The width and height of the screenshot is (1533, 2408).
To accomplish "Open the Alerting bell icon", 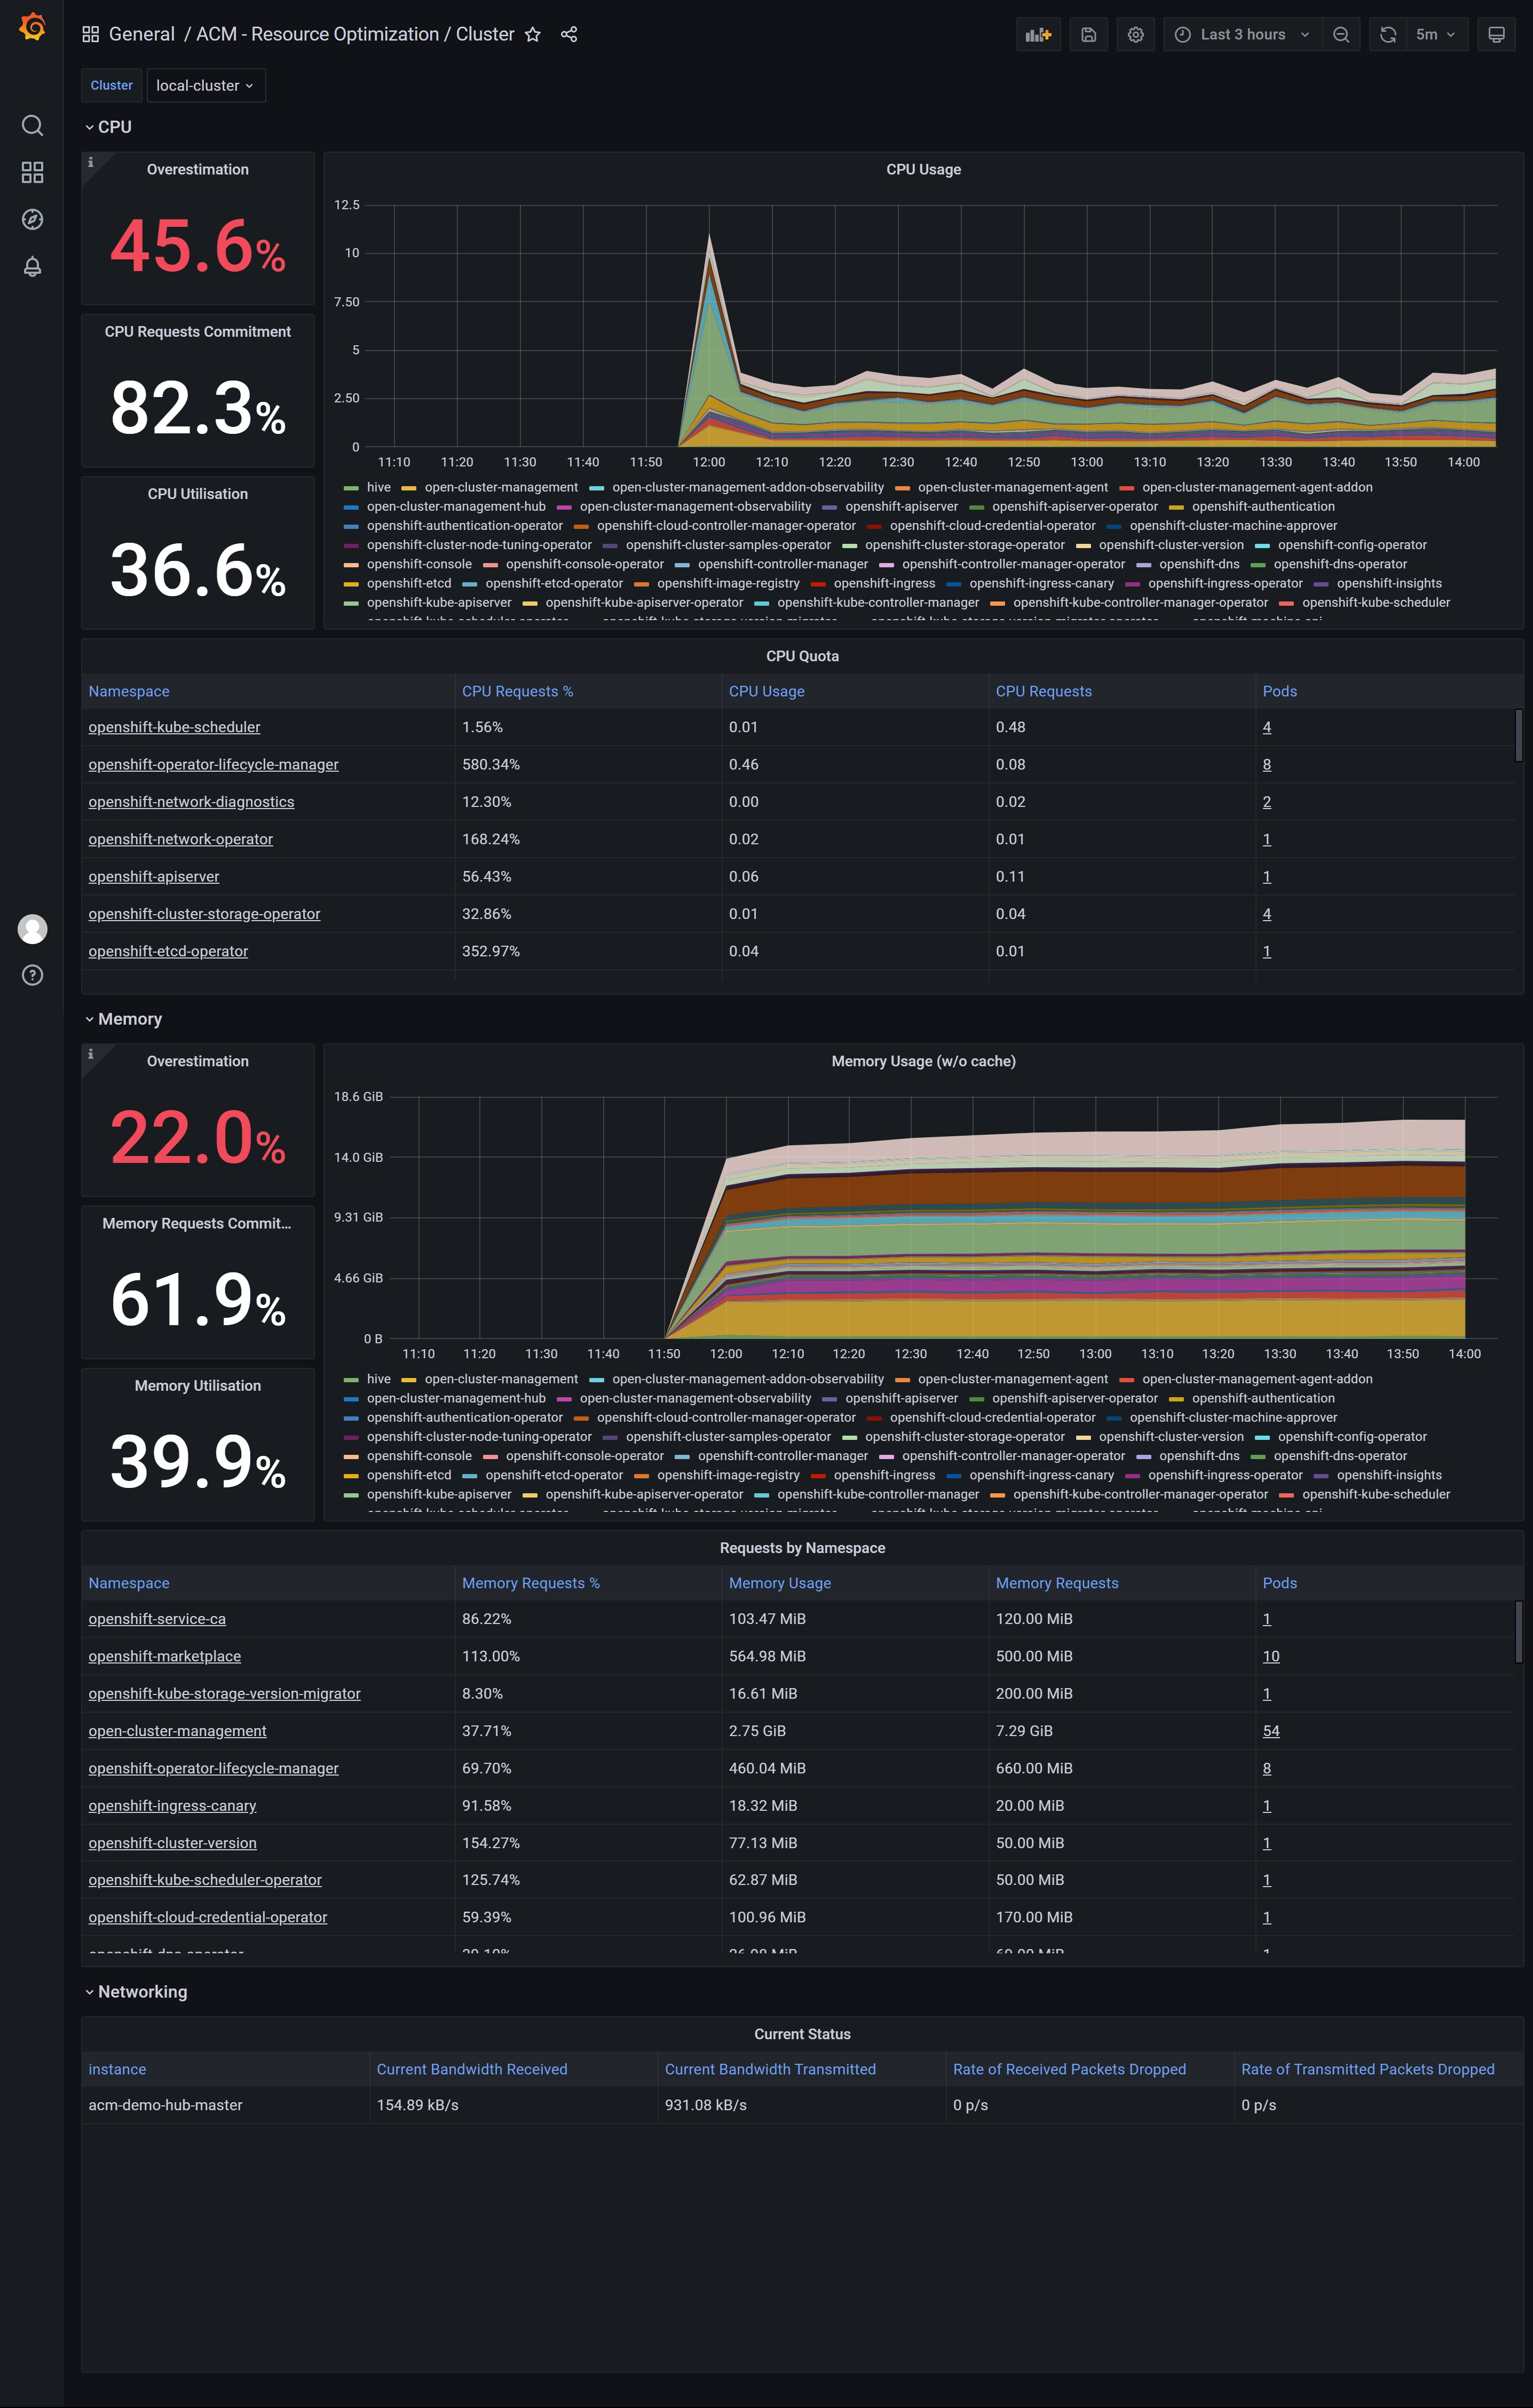I will [x=32, y=266].
